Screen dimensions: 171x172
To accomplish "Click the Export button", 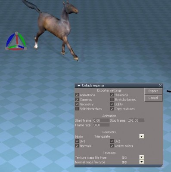I will (153, 91).
